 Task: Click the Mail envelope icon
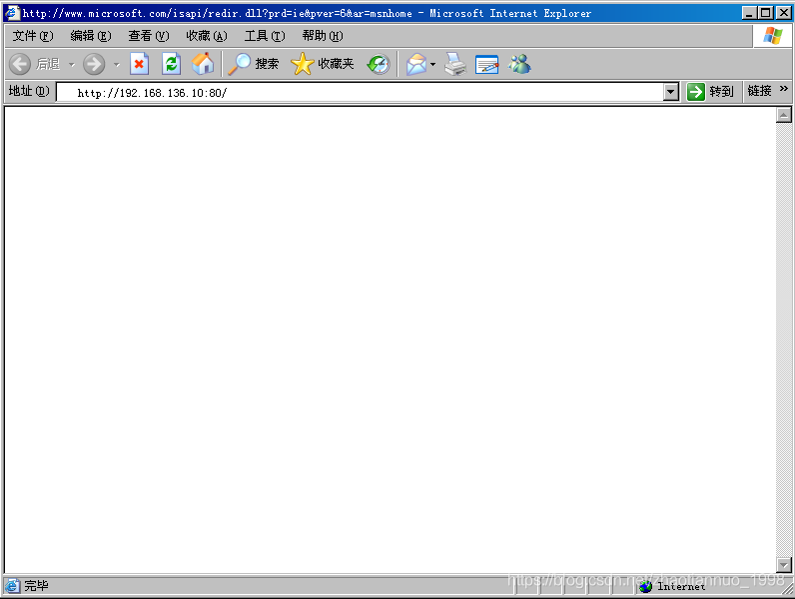(x=416, y=64)
